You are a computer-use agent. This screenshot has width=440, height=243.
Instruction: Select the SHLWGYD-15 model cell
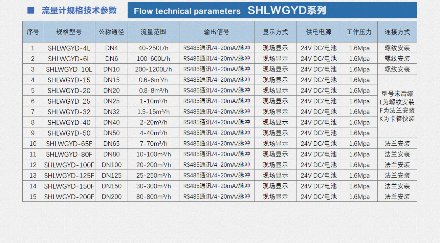tap(69, 80)
